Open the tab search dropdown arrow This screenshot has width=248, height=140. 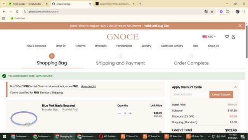pyautogui.click(x=3, y=4)
